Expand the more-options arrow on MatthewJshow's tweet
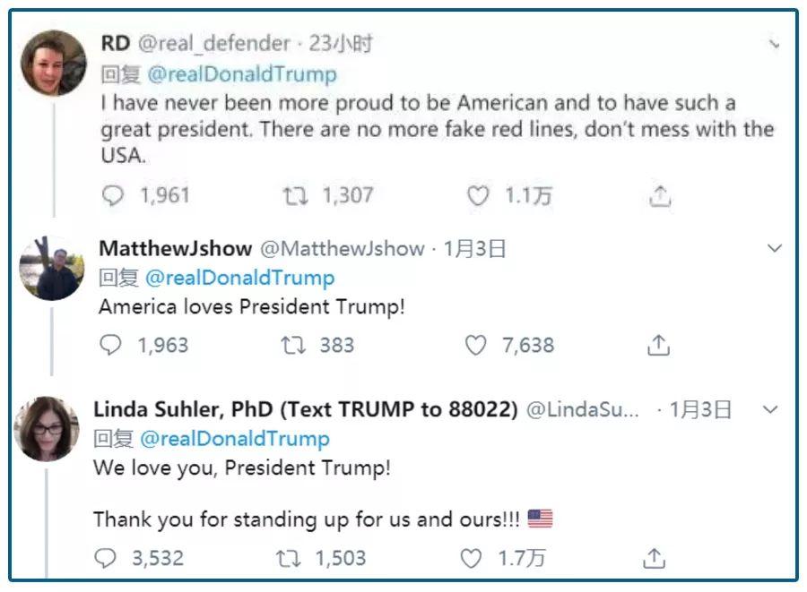807x592 pixels. pos(775,248)
